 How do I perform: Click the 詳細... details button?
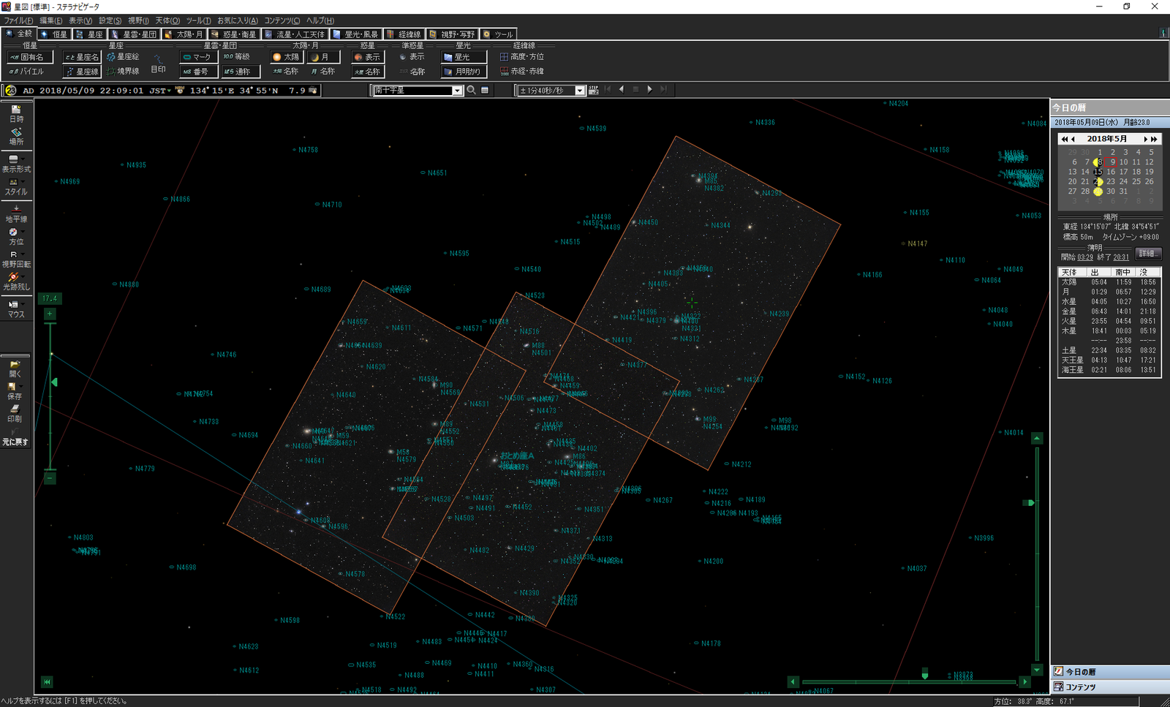(x=1148, y=254)
